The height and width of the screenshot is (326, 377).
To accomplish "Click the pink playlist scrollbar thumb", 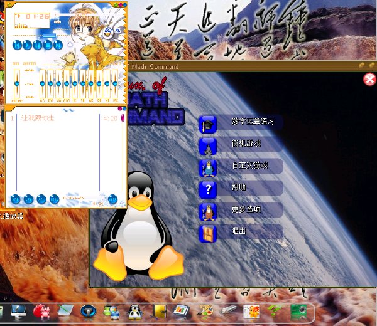I will 123,118.
